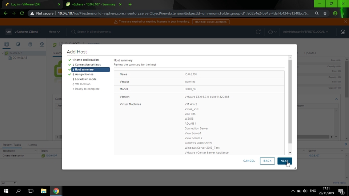Viewport: 349px width, 196px height.
Task: Click the smiley feedback icon
Action: click(343, 32)
